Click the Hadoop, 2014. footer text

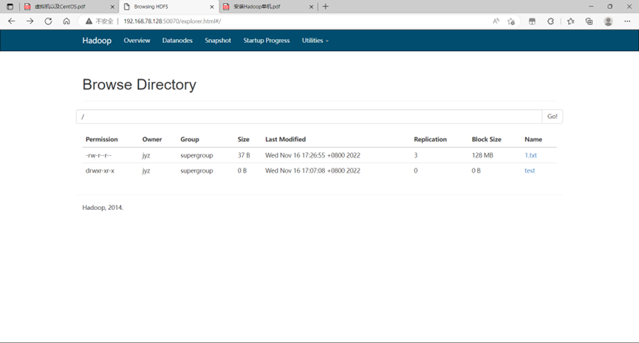103,208
